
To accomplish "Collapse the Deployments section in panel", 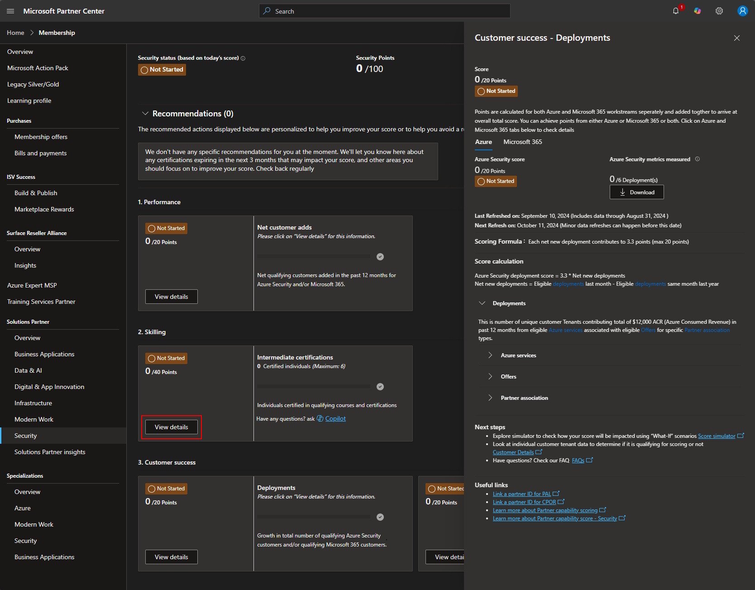I will coord(482,303).
